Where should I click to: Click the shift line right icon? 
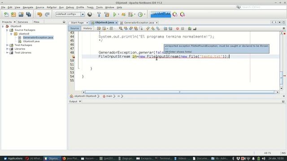click(x=170, y=29)
